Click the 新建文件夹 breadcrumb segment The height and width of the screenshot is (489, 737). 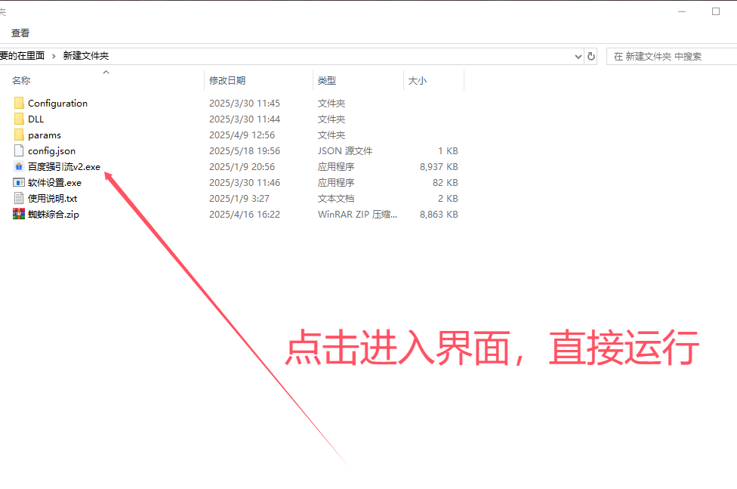point(86,56)
